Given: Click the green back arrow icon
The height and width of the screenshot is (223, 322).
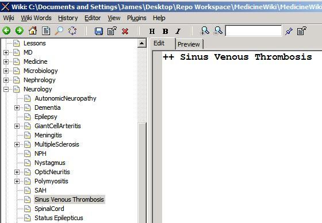Looking at the screenshot, I should [6, 31].
